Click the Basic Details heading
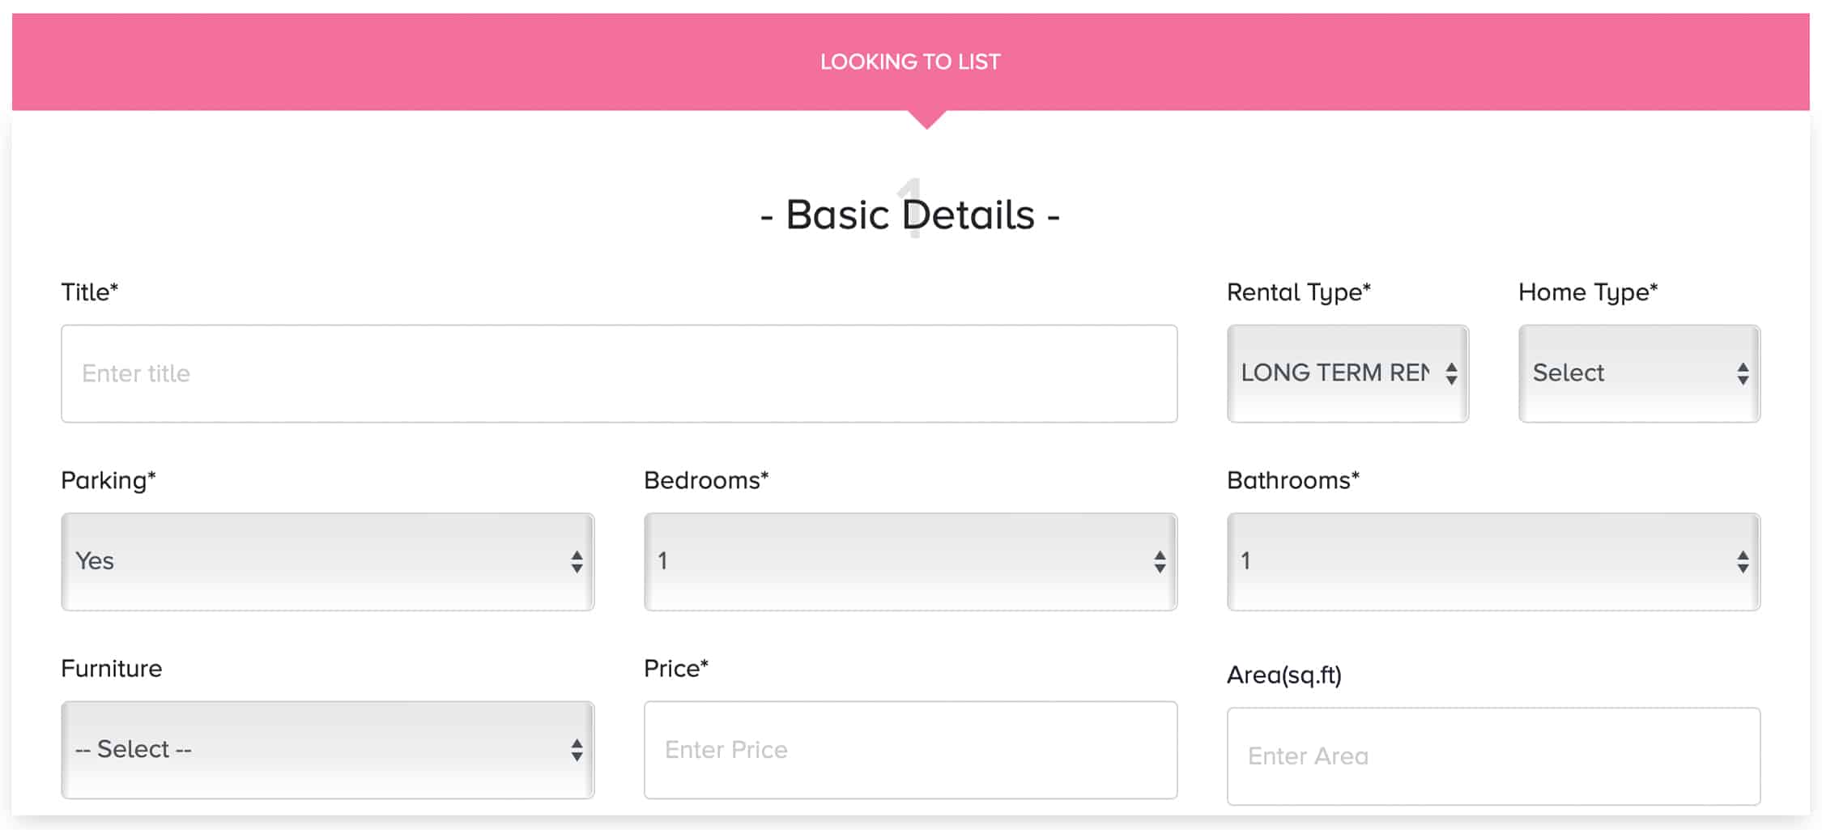 (910, 215)
